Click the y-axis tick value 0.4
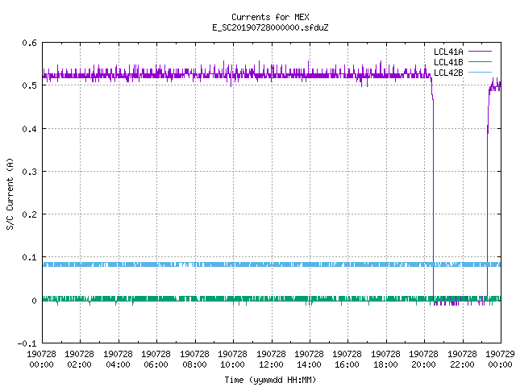 [29, 129]
